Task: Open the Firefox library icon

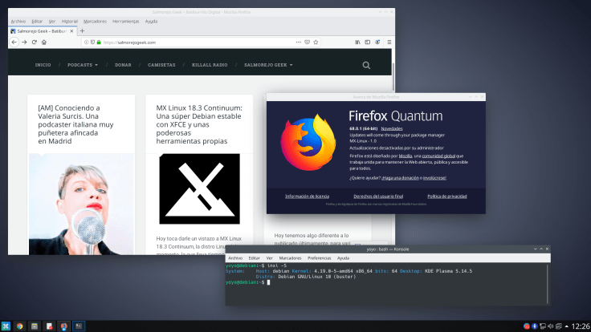Action: [357, 42]
